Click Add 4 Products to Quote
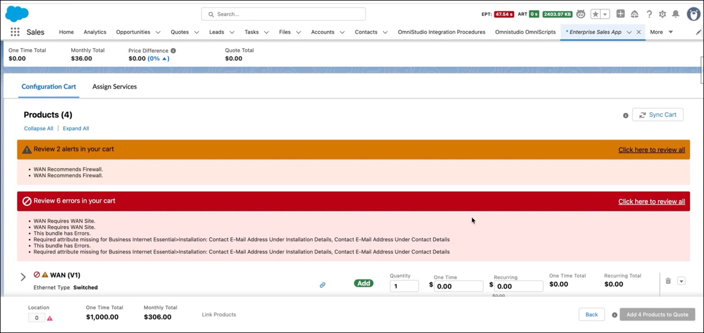Viewport: 704px width, 333px height. pyautogui.click(x=658, y=314)
